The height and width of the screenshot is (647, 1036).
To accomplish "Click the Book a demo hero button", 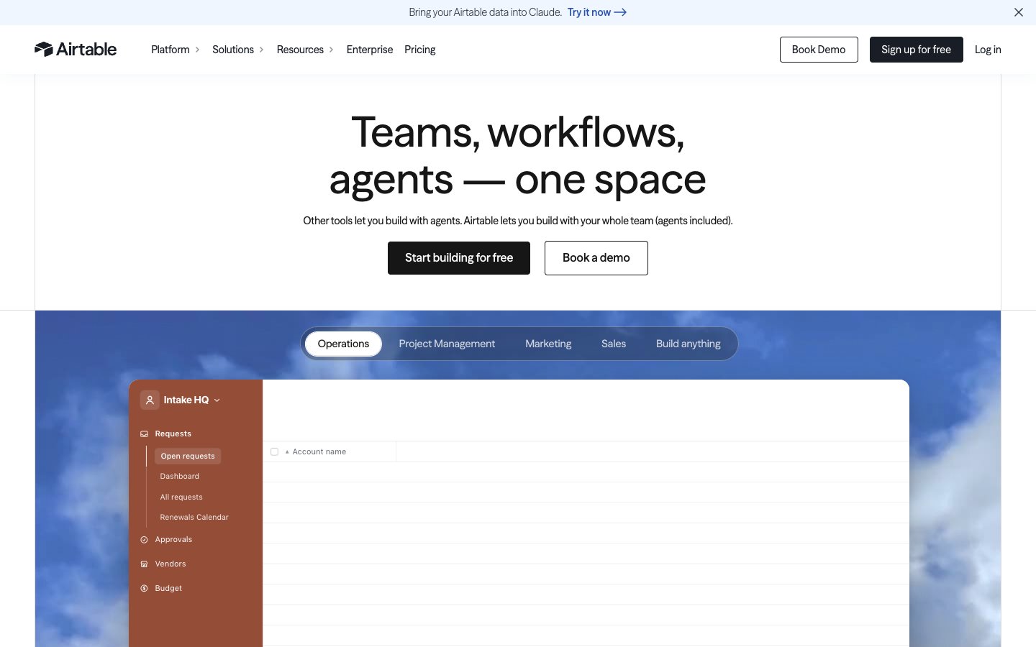I will tap(596, 258).
